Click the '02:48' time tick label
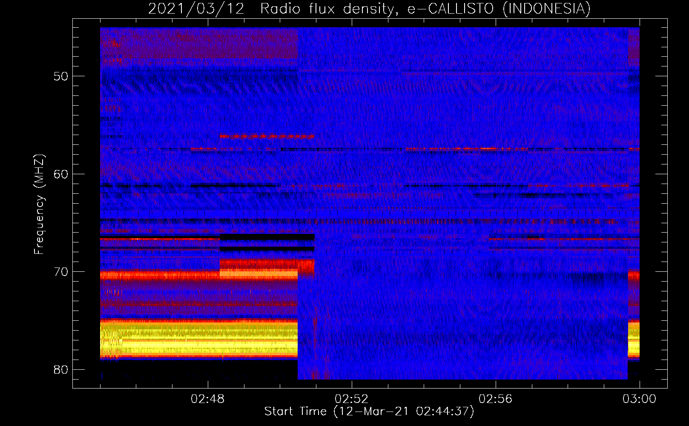This screenshot has height=426, width=689. click(x=207, y=399)
